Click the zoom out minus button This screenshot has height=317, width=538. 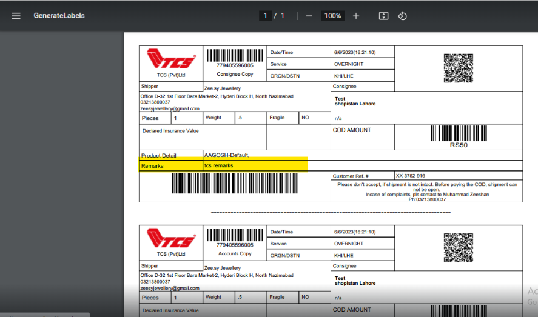309,16
